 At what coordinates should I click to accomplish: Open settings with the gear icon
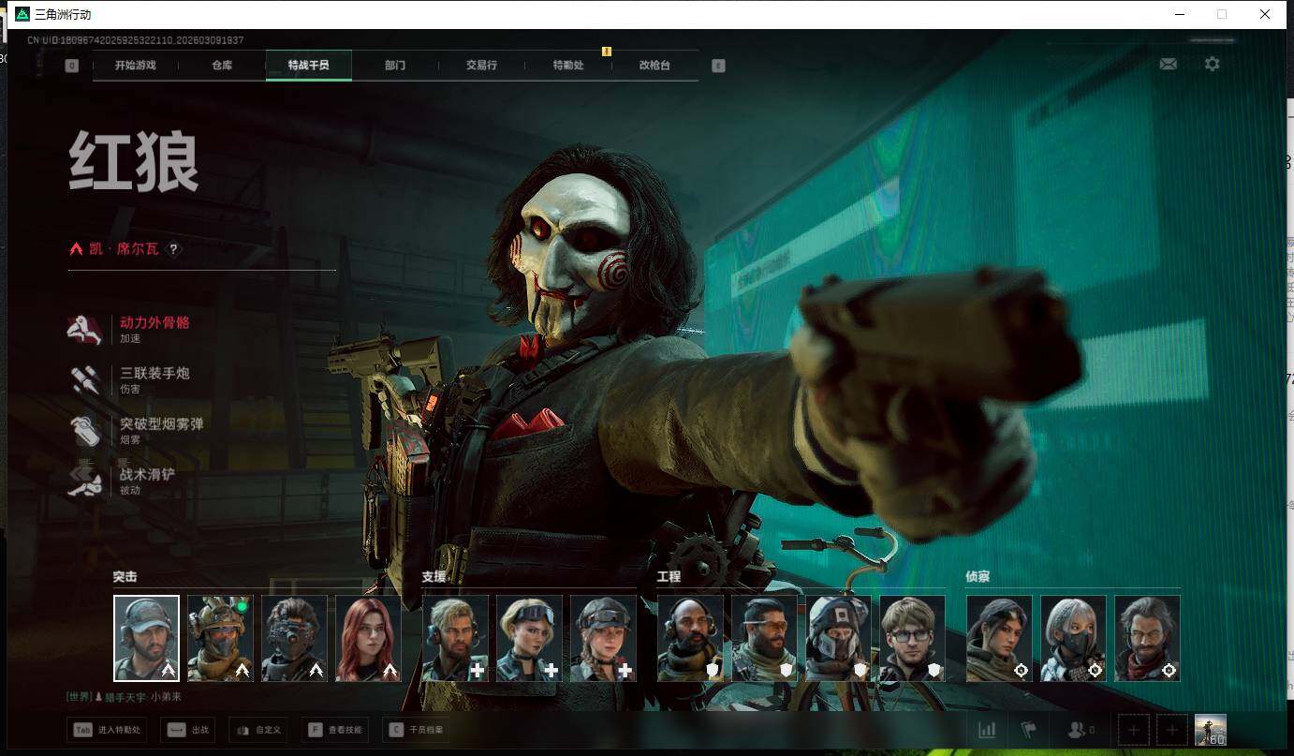coord(1213,64)
